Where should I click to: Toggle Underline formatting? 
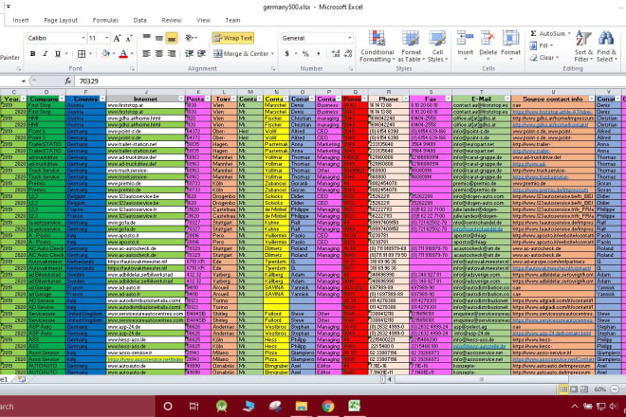58,53
